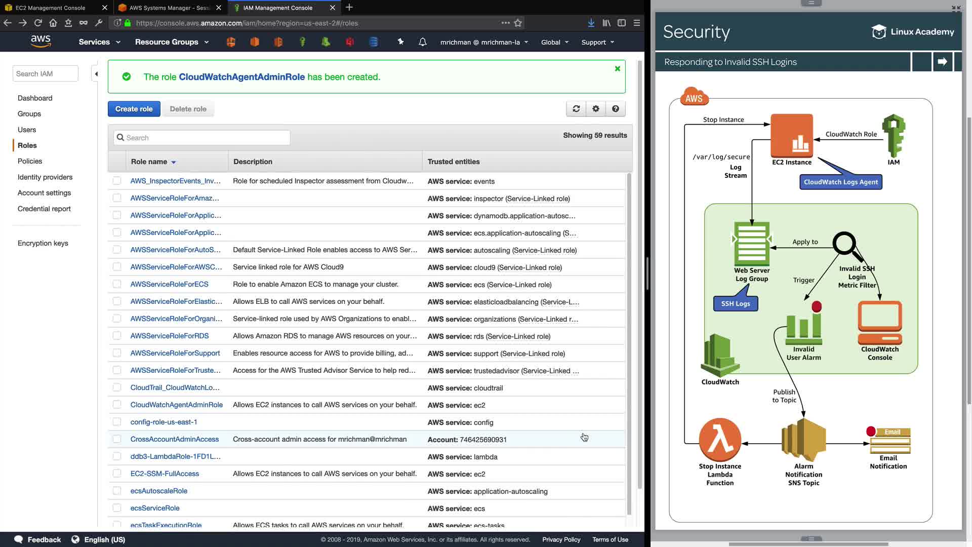Click the Create role button
Screen dimensions: 972x547
coord(134,109)
